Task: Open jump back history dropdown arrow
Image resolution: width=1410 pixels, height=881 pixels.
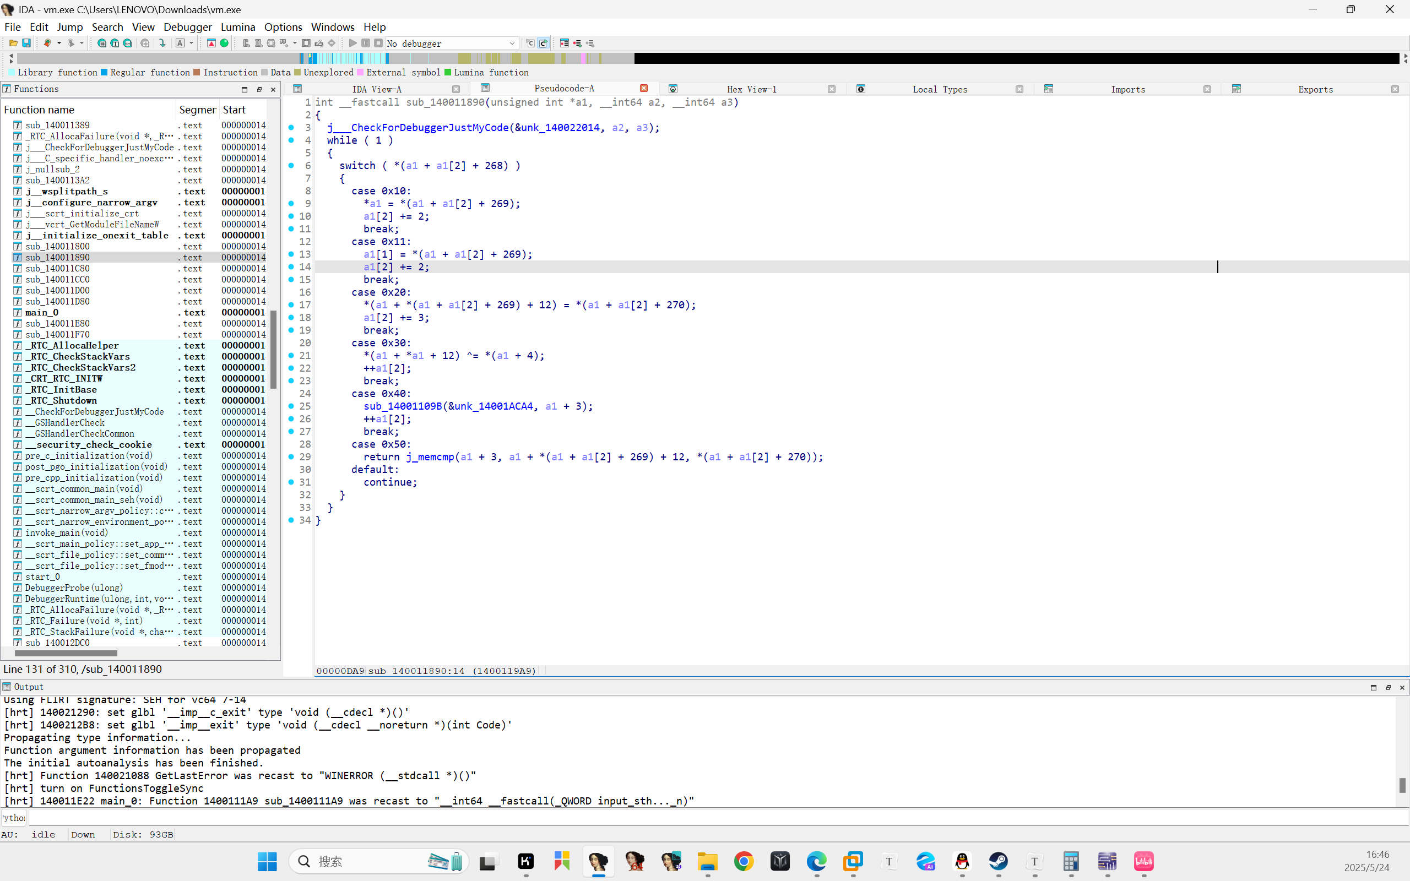Action: (59, 43)
